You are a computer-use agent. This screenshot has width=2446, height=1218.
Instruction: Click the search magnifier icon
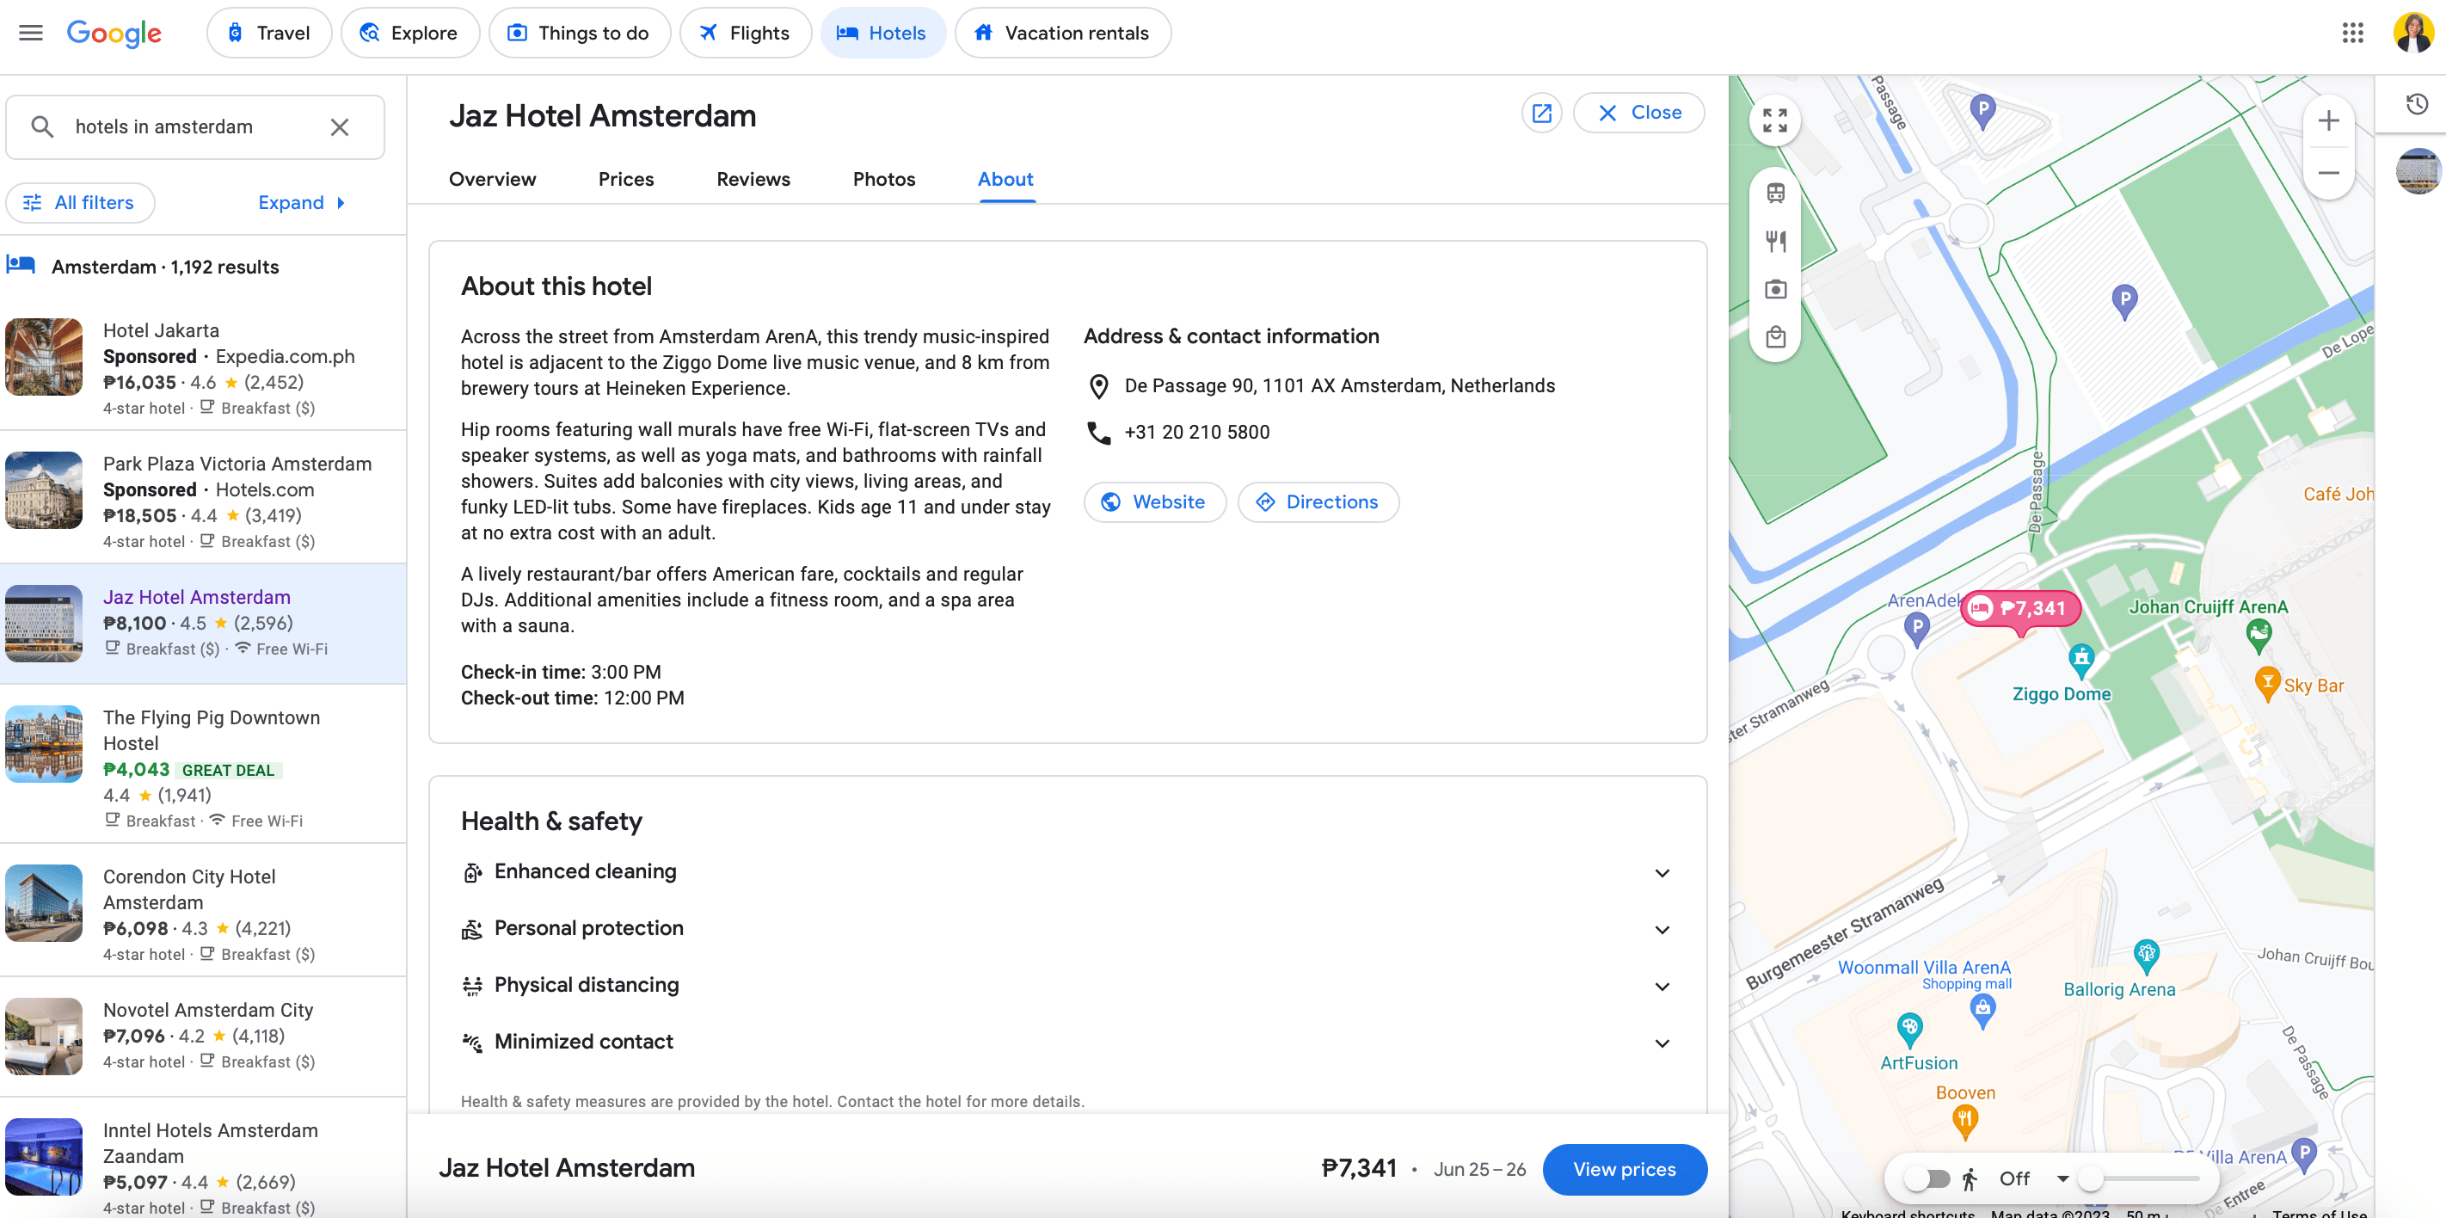pyautogui.click(x=42, y=127)
